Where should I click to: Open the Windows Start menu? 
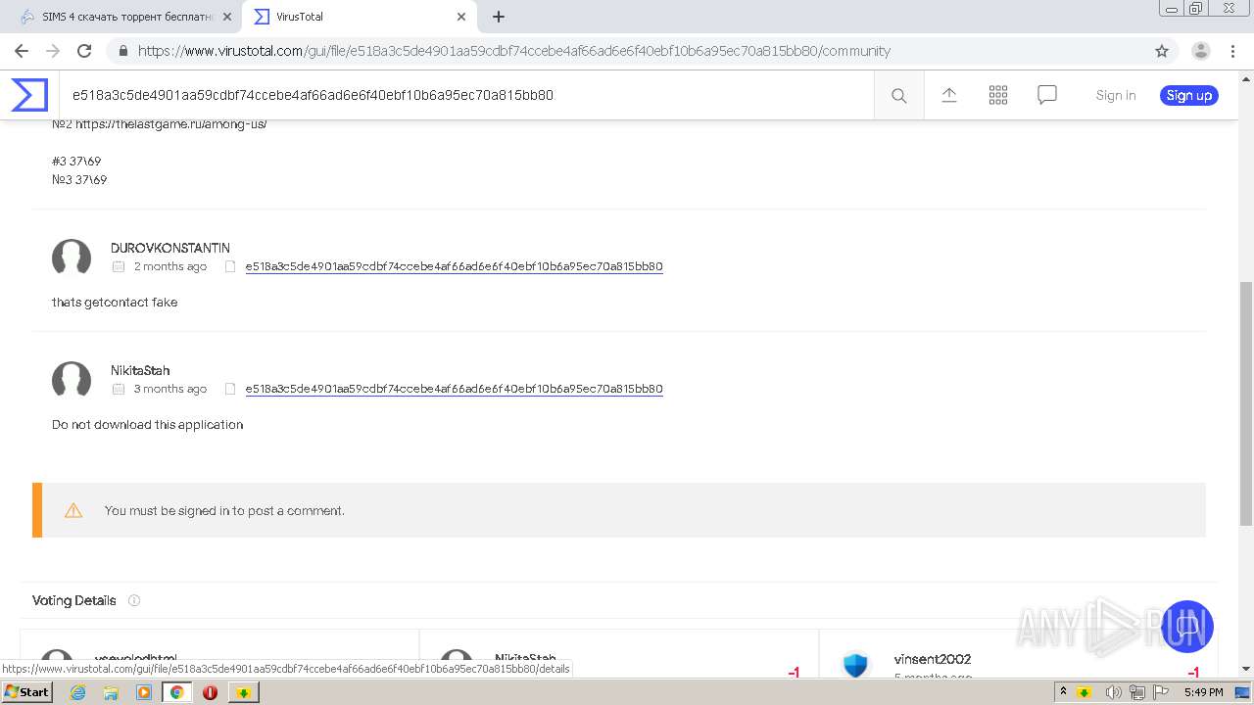point(26,692)
